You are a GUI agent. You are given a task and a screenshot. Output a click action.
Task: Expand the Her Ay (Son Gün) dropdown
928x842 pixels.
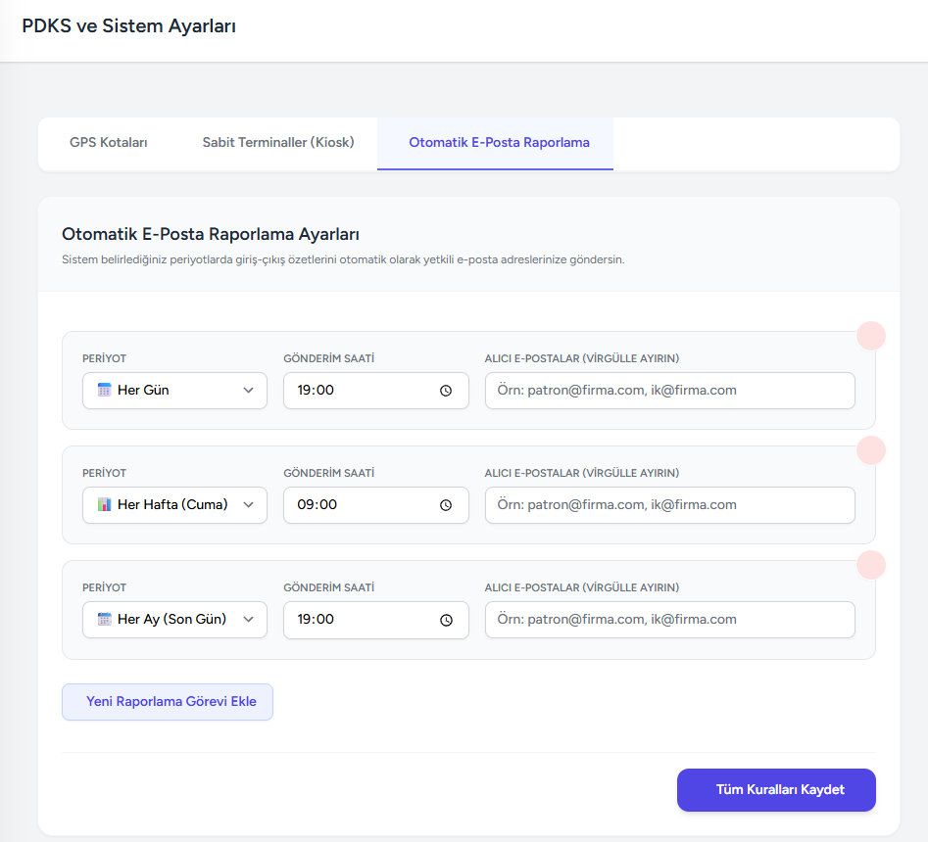point(174,620)
